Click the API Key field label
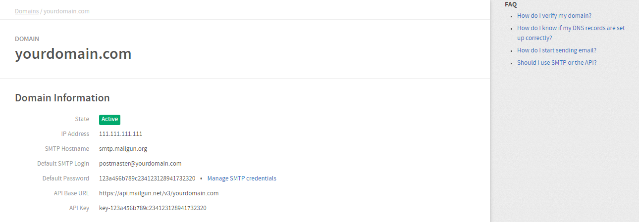Image resolution: width=639 pixels, height=222 pixels. pyautogui.click(x=79, y=208)
